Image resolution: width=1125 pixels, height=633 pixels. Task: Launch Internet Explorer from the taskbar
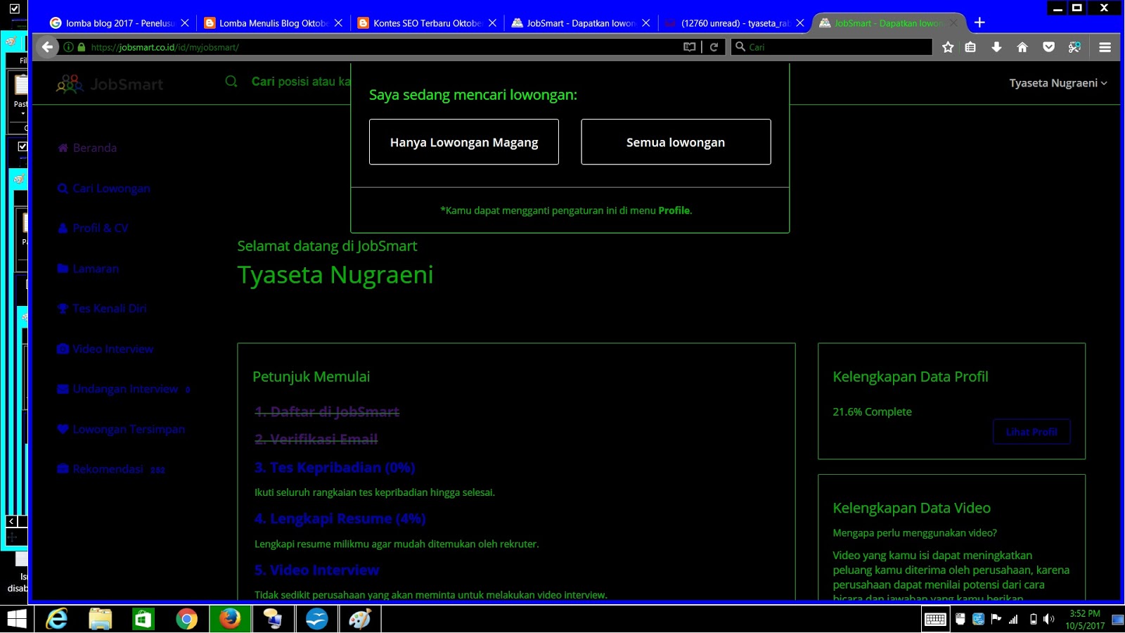(57, 619)
